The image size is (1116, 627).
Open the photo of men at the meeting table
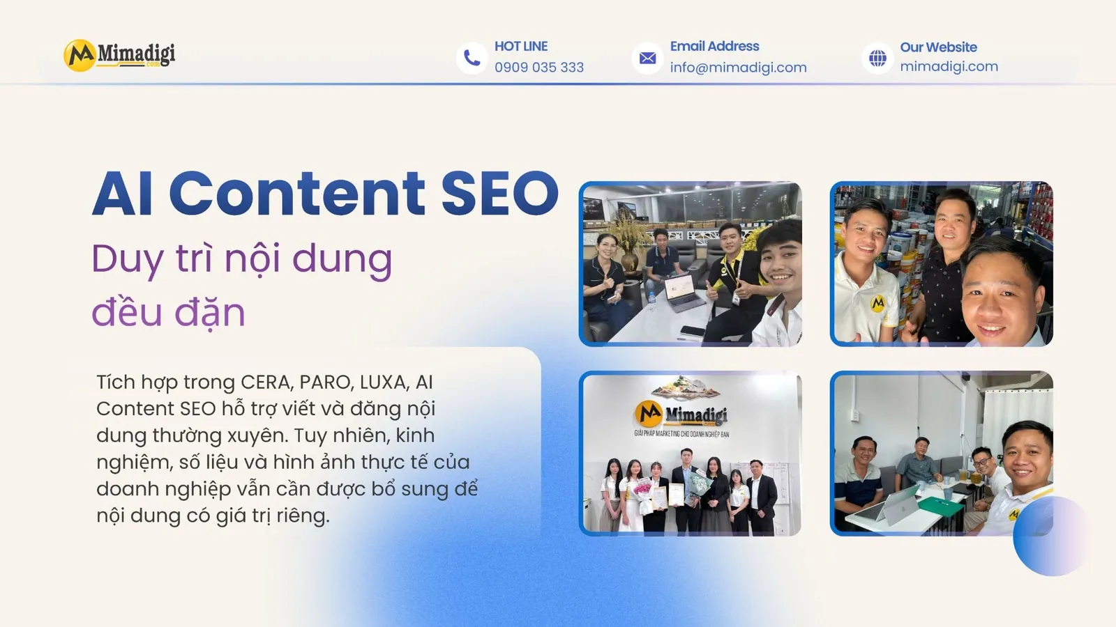[942, 454]
